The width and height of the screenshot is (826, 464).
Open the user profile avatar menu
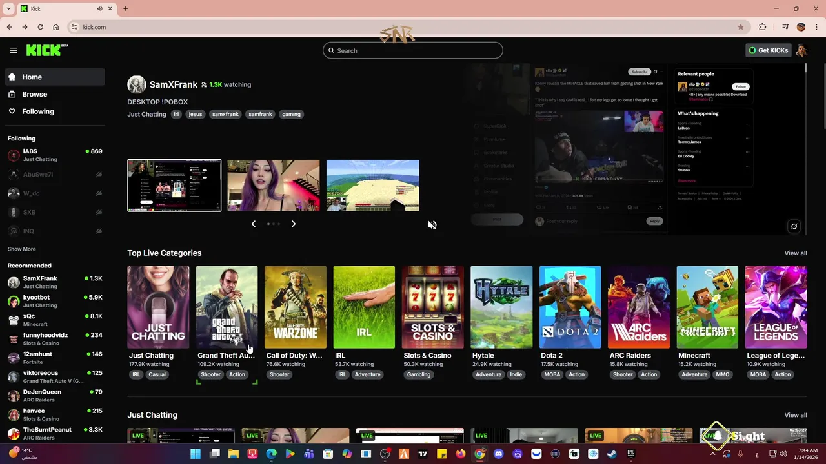pos(802,50)
